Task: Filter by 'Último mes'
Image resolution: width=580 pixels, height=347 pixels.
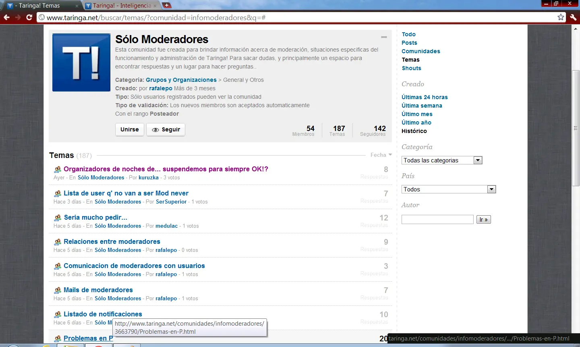Action: click(417, 114)
